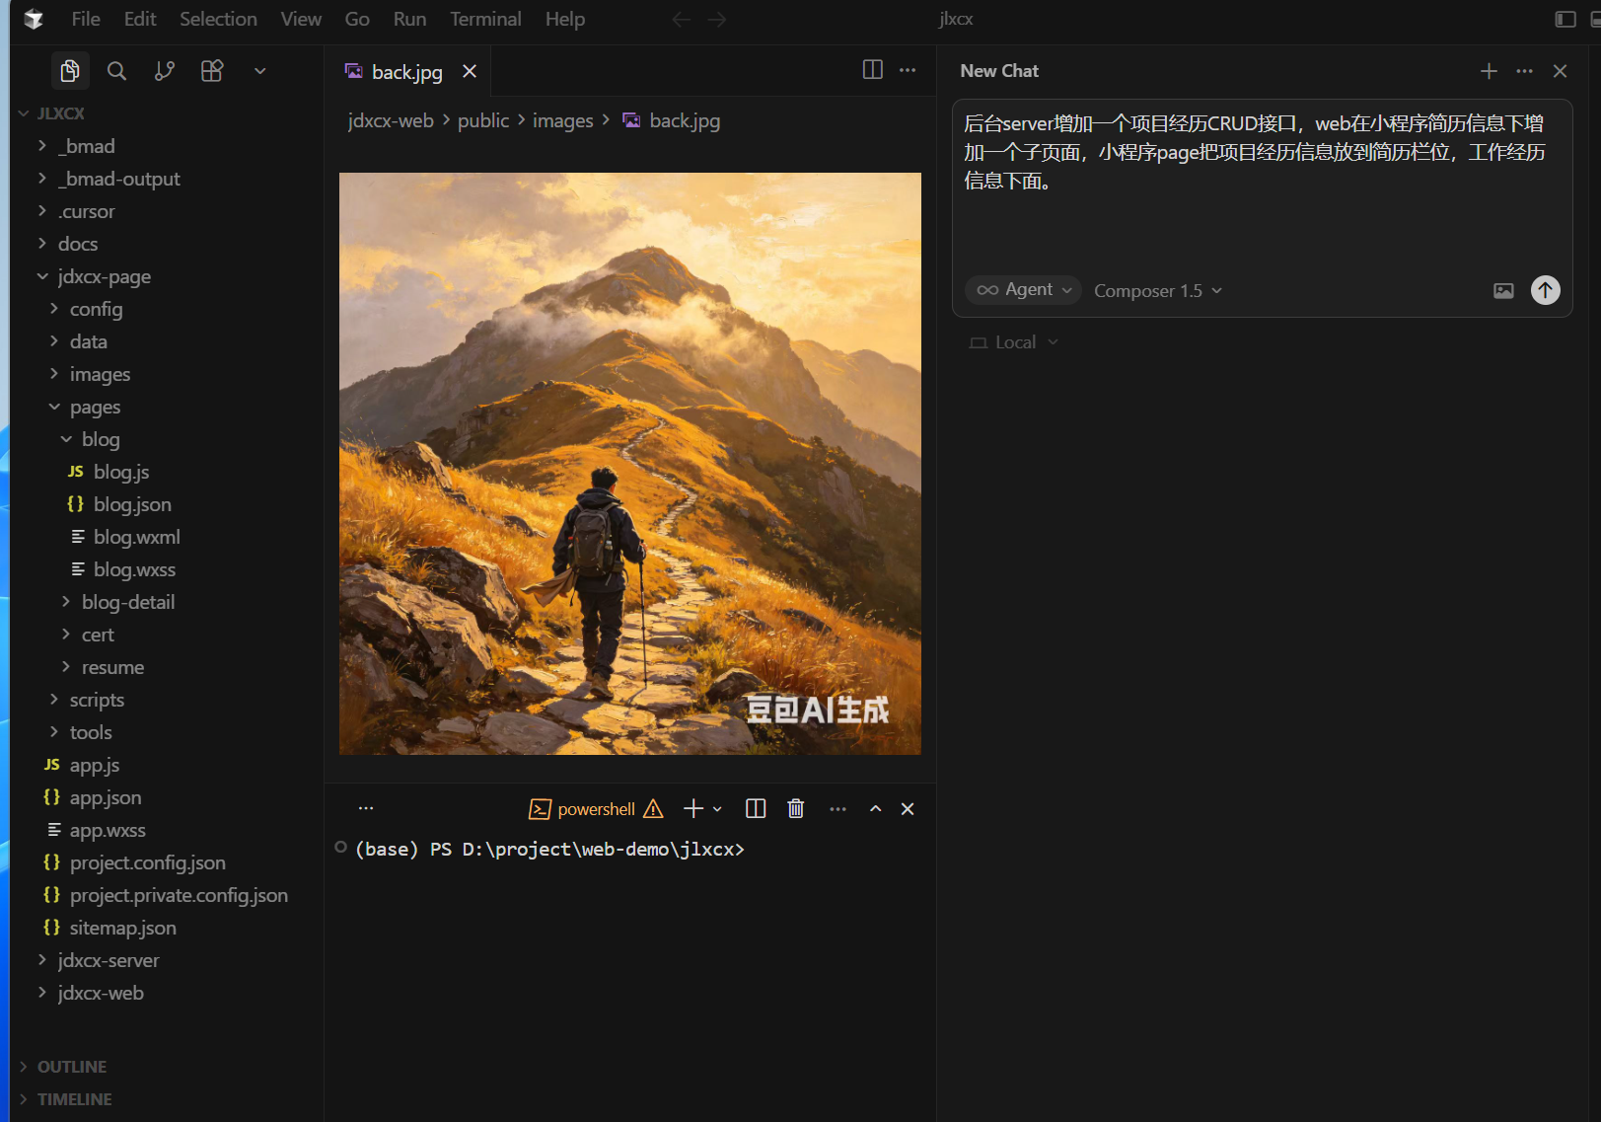Viewport: 1601px width, 1122px height.
Task: Open sitemap.json file
Action: 122,928
